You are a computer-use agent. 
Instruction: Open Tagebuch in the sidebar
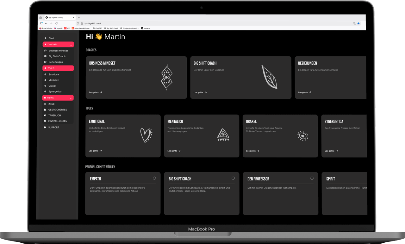click(54, 116)
